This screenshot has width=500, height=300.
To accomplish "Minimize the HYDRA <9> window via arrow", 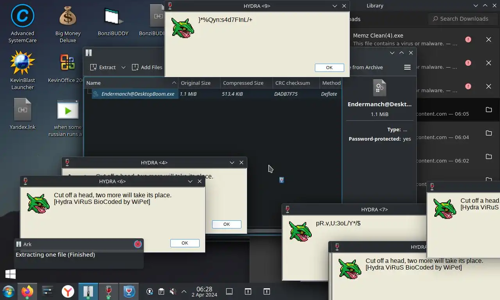I will tap(335, 6).
